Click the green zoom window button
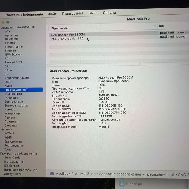 [x=8, y=22]
